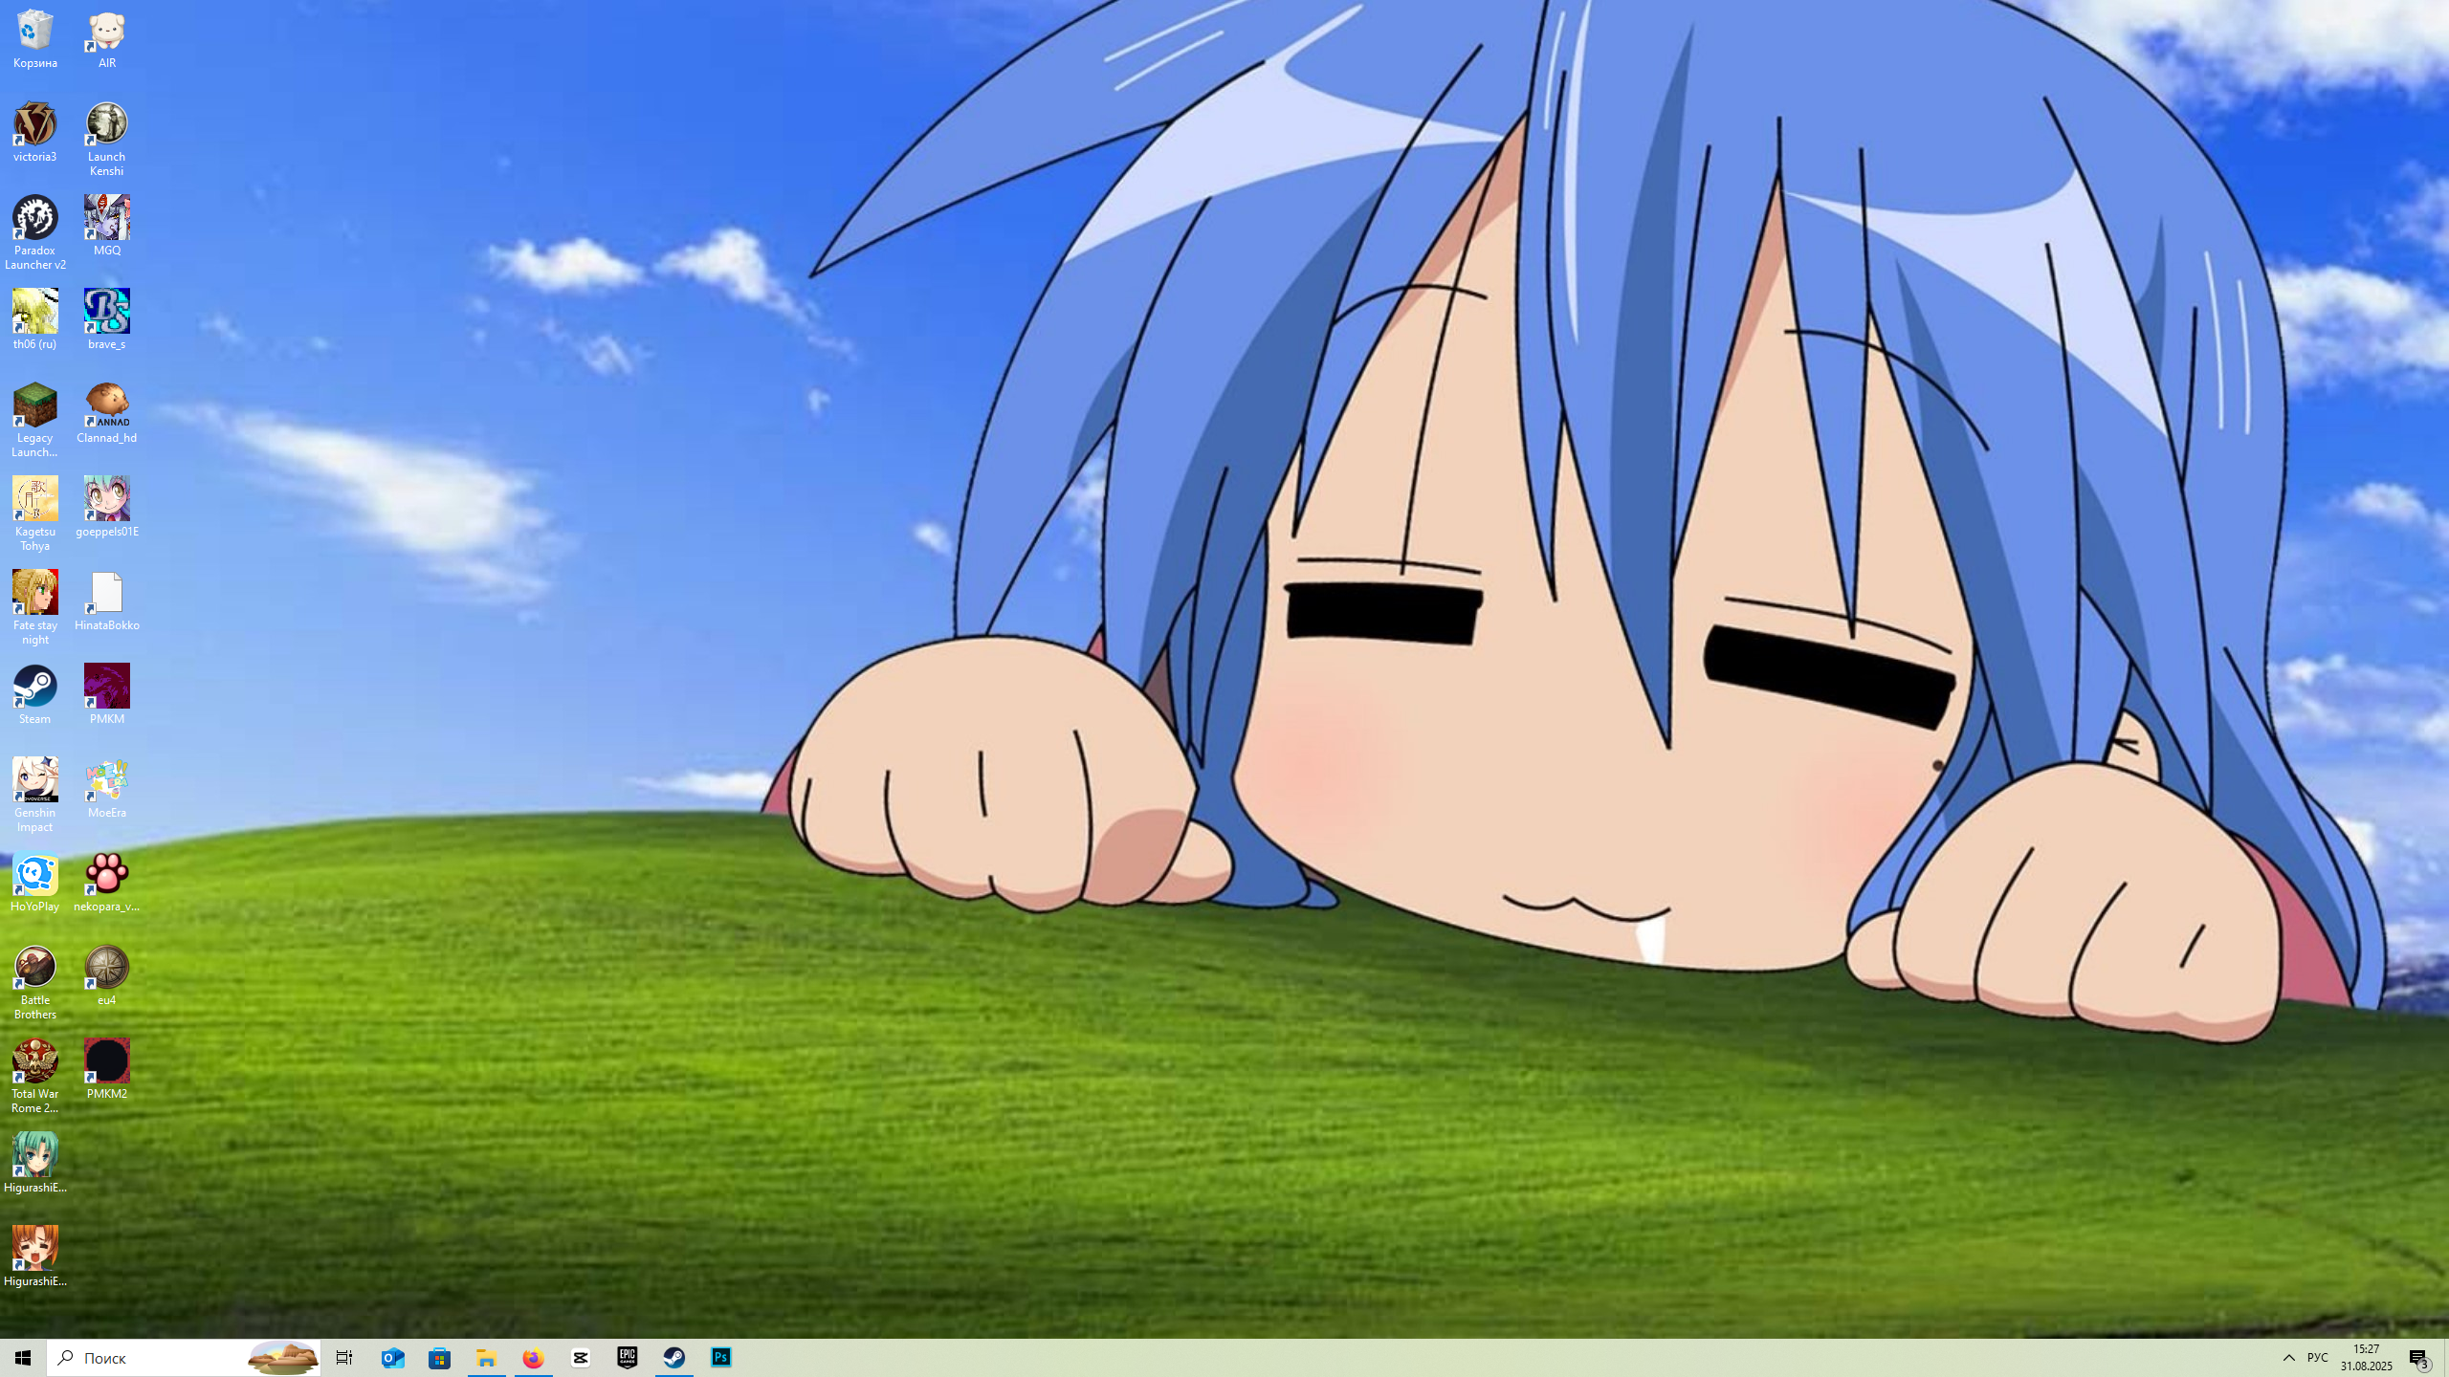Select the Genshin Impact shortcut
Viewport: 2449px width, 1377px height.
[35, 796]
